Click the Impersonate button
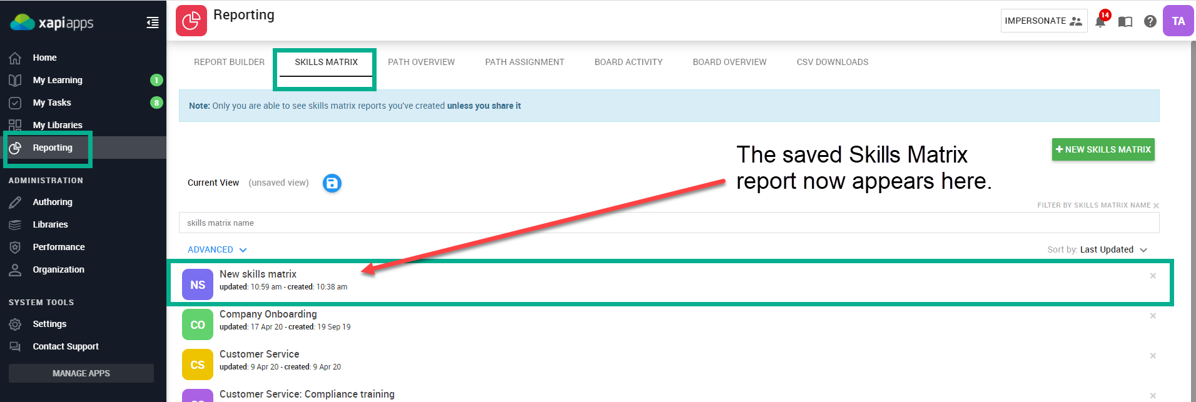1196x402 pixels. pos(1043,21)
